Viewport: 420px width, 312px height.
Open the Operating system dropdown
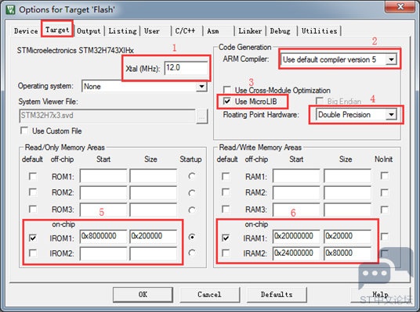point(201,86)
